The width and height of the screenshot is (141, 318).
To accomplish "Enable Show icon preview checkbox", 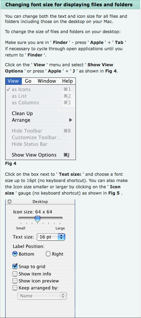I will (x=15, y=281).
